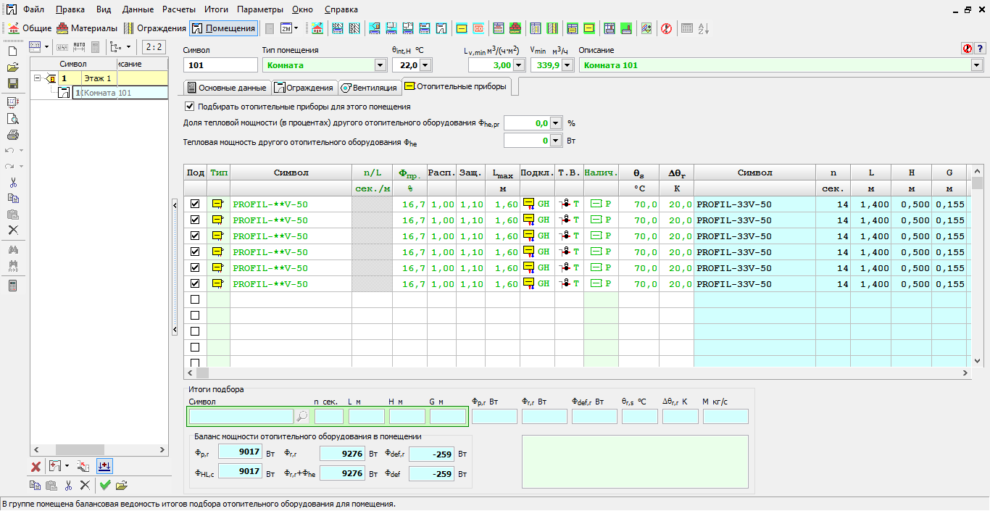990x511 pixels.
Task: Uncheck the second PROFIL-**V-50 row checkbox
Action: click(x=194, y=220)
